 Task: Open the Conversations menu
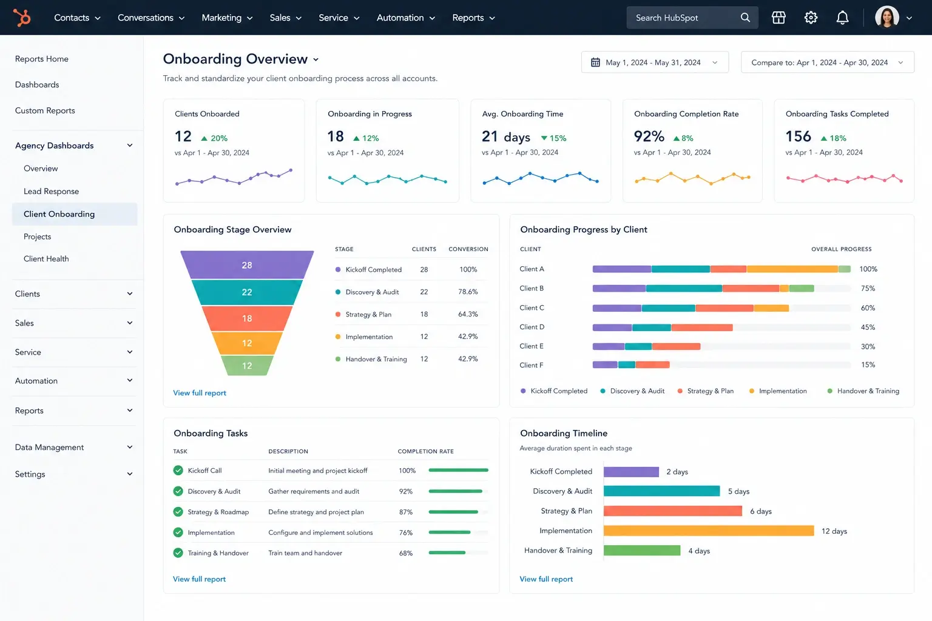151,18
